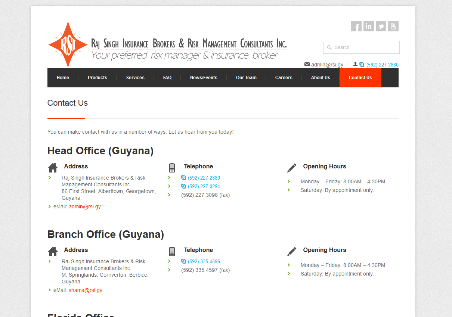Click Head Office Telephone phone icon
This screenshot has width=452, height=317.
pos(172,168)
